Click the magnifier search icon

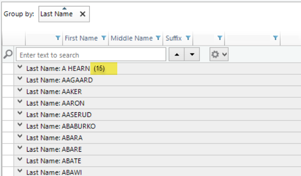tap(8, 54)
